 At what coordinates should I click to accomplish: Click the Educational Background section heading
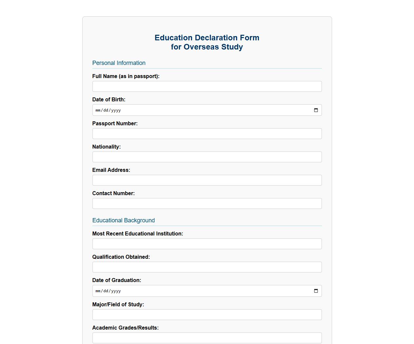[124, 220]
